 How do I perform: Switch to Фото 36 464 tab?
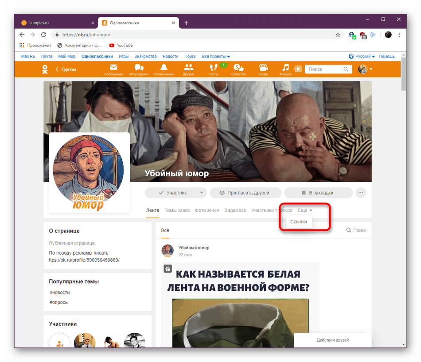pos(207,210)
